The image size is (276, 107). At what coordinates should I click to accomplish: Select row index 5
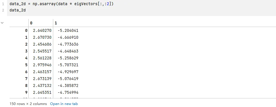[26, 65]
